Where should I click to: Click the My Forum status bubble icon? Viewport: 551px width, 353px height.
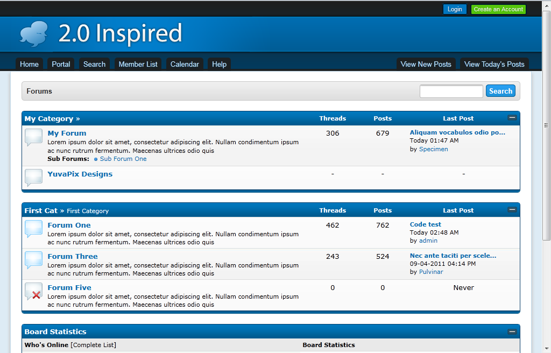[33, 137]
